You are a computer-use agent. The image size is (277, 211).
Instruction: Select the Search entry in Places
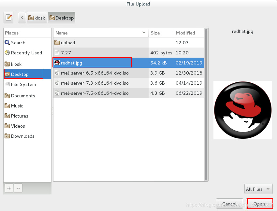(x=27, y=43)
